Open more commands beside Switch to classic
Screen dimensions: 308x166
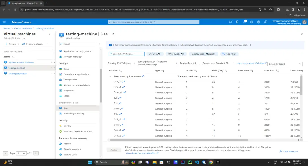[47, 44]
